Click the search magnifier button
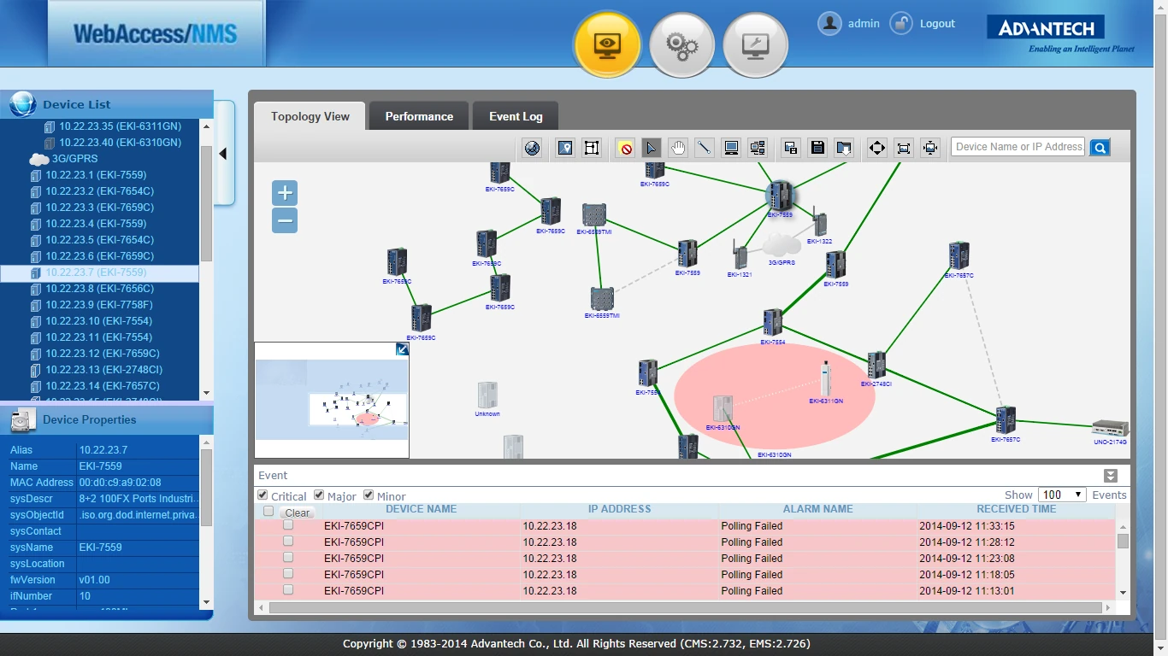The image size is (1168, 656). pyautogui.click(x=1100, y=148)
